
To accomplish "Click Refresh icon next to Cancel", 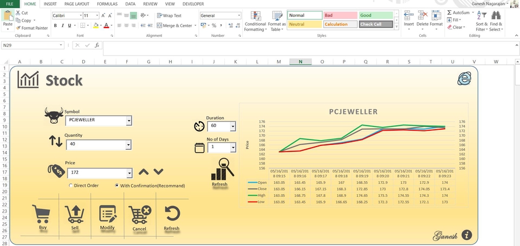I will click(172, 214).
